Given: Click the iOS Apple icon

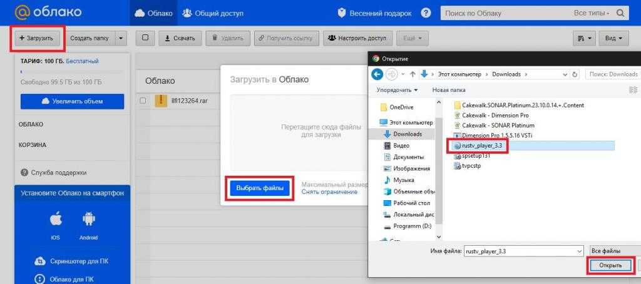Looking at the screenshot, I should coord(56,220).
